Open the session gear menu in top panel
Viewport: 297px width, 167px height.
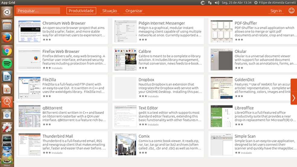coord(256,3)
